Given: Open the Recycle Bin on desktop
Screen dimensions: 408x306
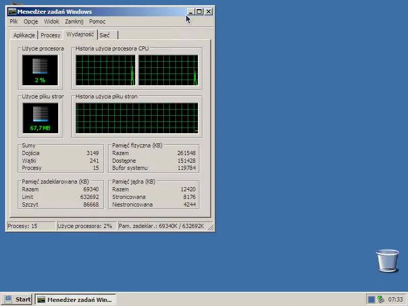Looking at the screenshot, I should click(x=387, y=261).
